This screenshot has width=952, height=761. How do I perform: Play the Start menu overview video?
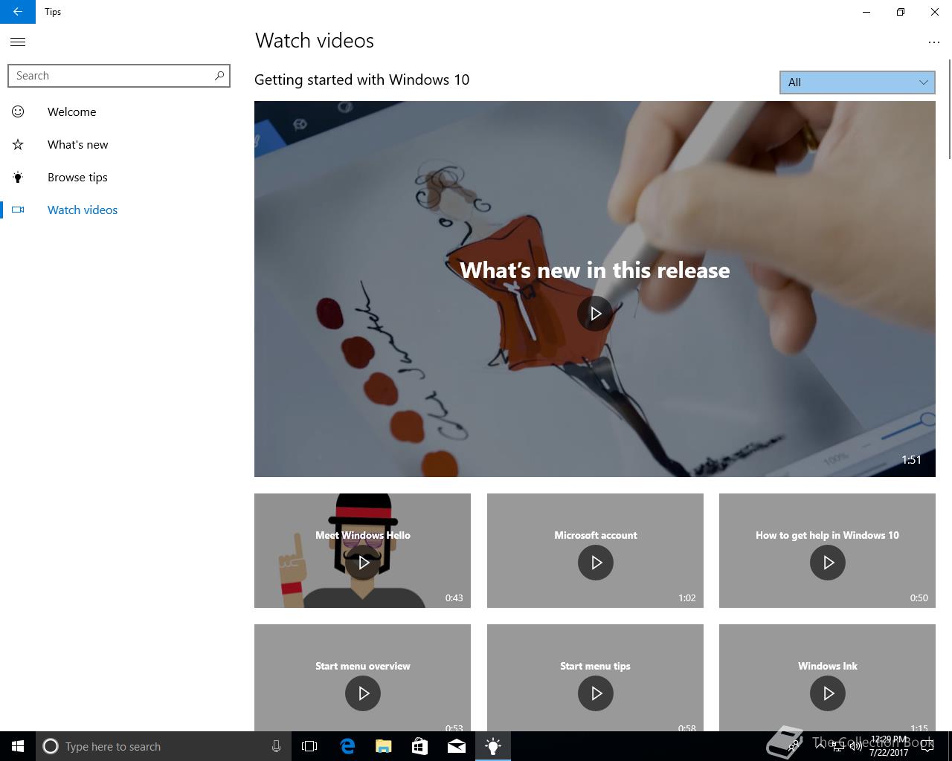[x=363, y=693]
